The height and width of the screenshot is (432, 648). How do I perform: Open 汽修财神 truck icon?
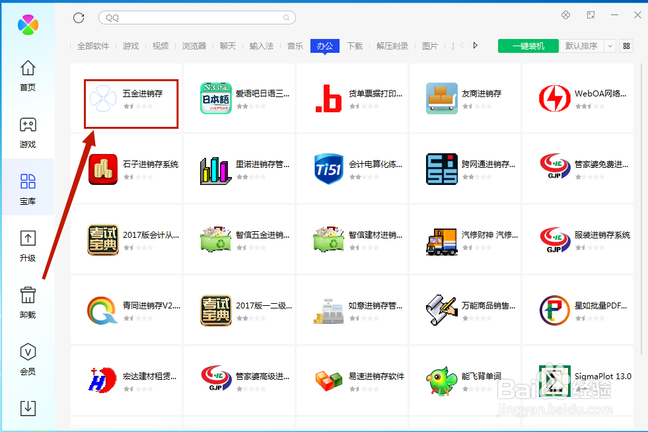(x=442, y=241)
